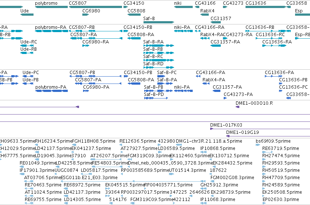This screenshot has height=205, width=310.
Task: Select the DME1-003O10.R clone label
Action: tap(254, 103)
